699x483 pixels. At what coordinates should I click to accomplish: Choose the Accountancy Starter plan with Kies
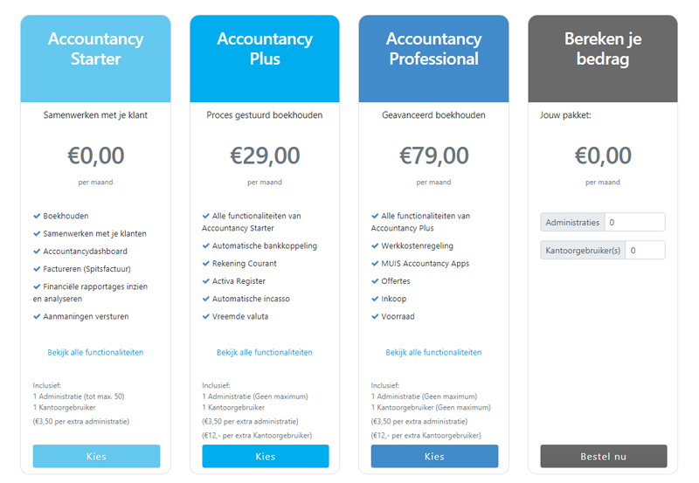pyautogui.click(x=96, y=456)
